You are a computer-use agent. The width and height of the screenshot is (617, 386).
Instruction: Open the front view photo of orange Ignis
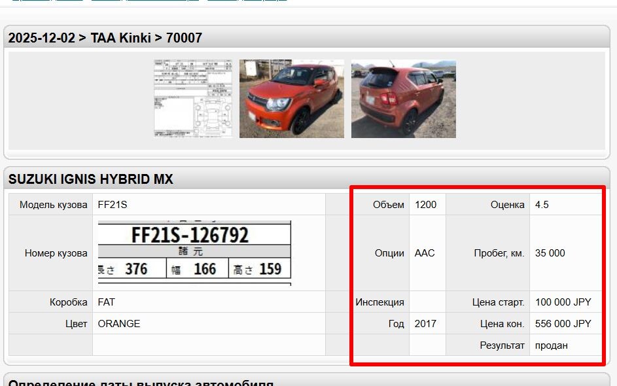[292, 99]
